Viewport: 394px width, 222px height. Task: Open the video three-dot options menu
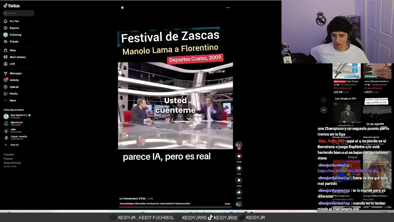click(x=228, y=8)
